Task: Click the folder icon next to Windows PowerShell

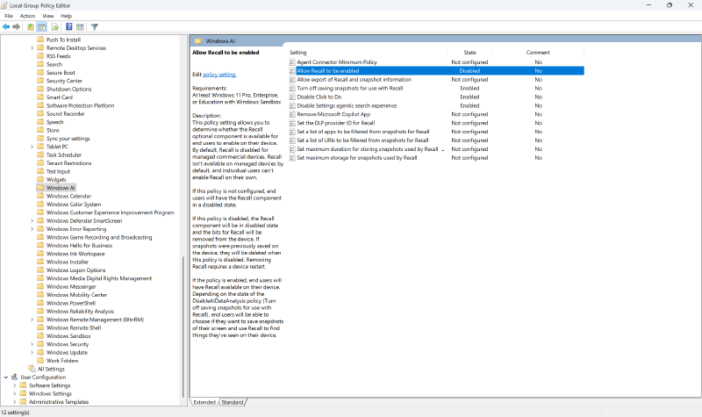Action: [x=40, y=303]
